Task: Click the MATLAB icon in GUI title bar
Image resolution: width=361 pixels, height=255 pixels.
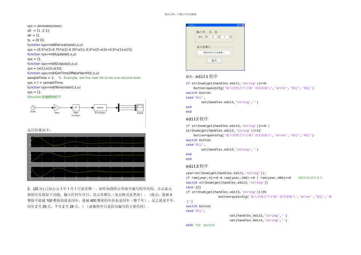Action: click(187, 25)
